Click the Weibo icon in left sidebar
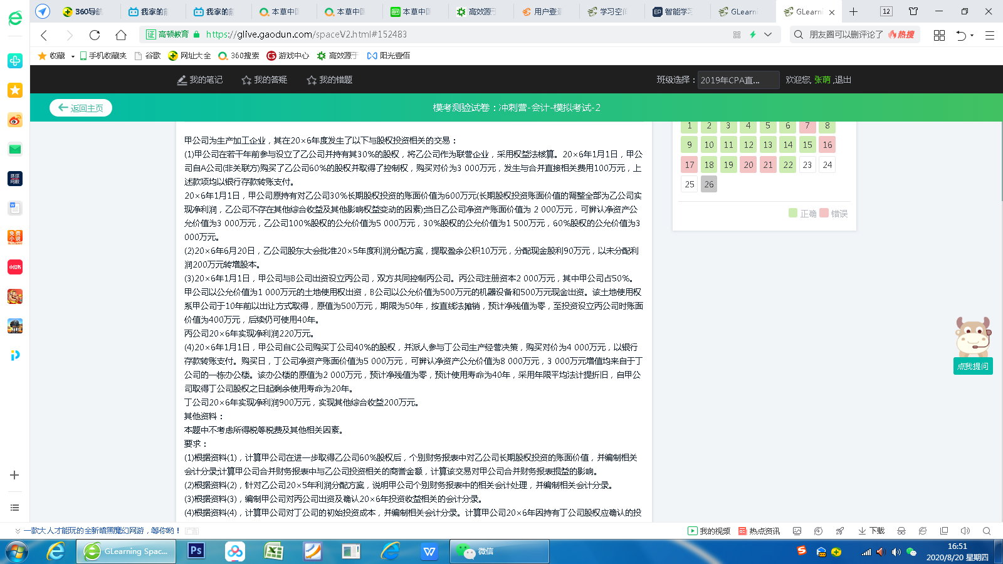1003x564 pixels. click(x=15, y=120)
